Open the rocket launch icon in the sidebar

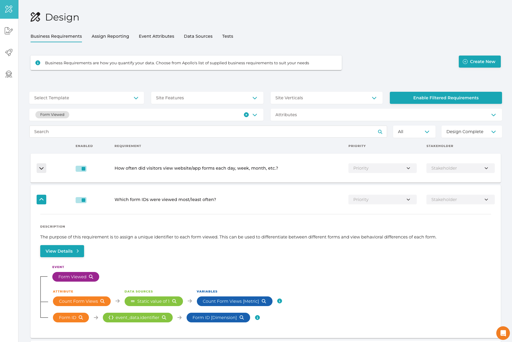[9, 53]
